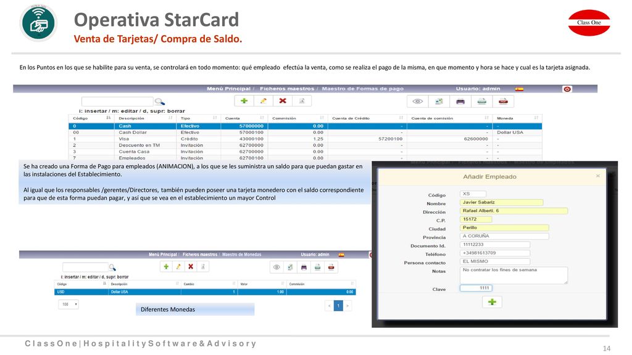
Task: Click Nombre field with Javier Sabariz
Action: (501, 202)
